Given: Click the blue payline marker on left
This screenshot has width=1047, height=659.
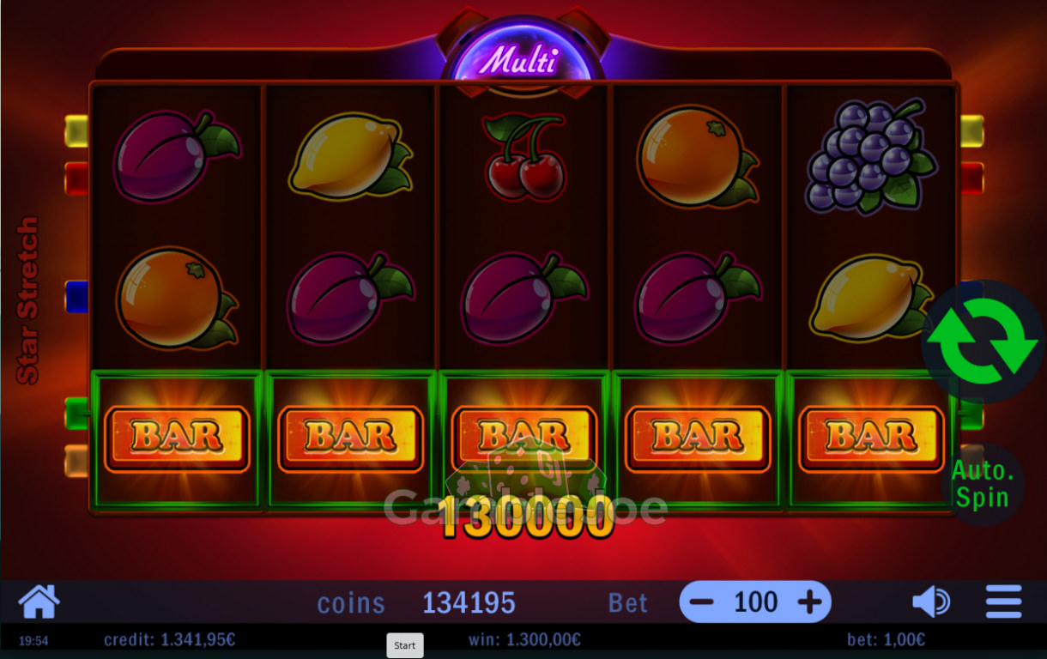Looking at the screenshot, I should pos(76,296).
